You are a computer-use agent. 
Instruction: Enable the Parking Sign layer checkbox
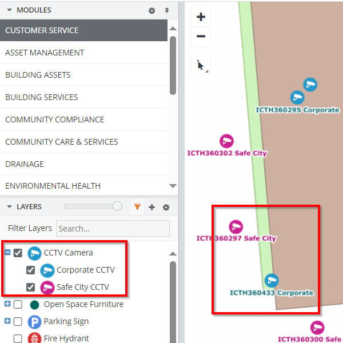click(18, 321)
